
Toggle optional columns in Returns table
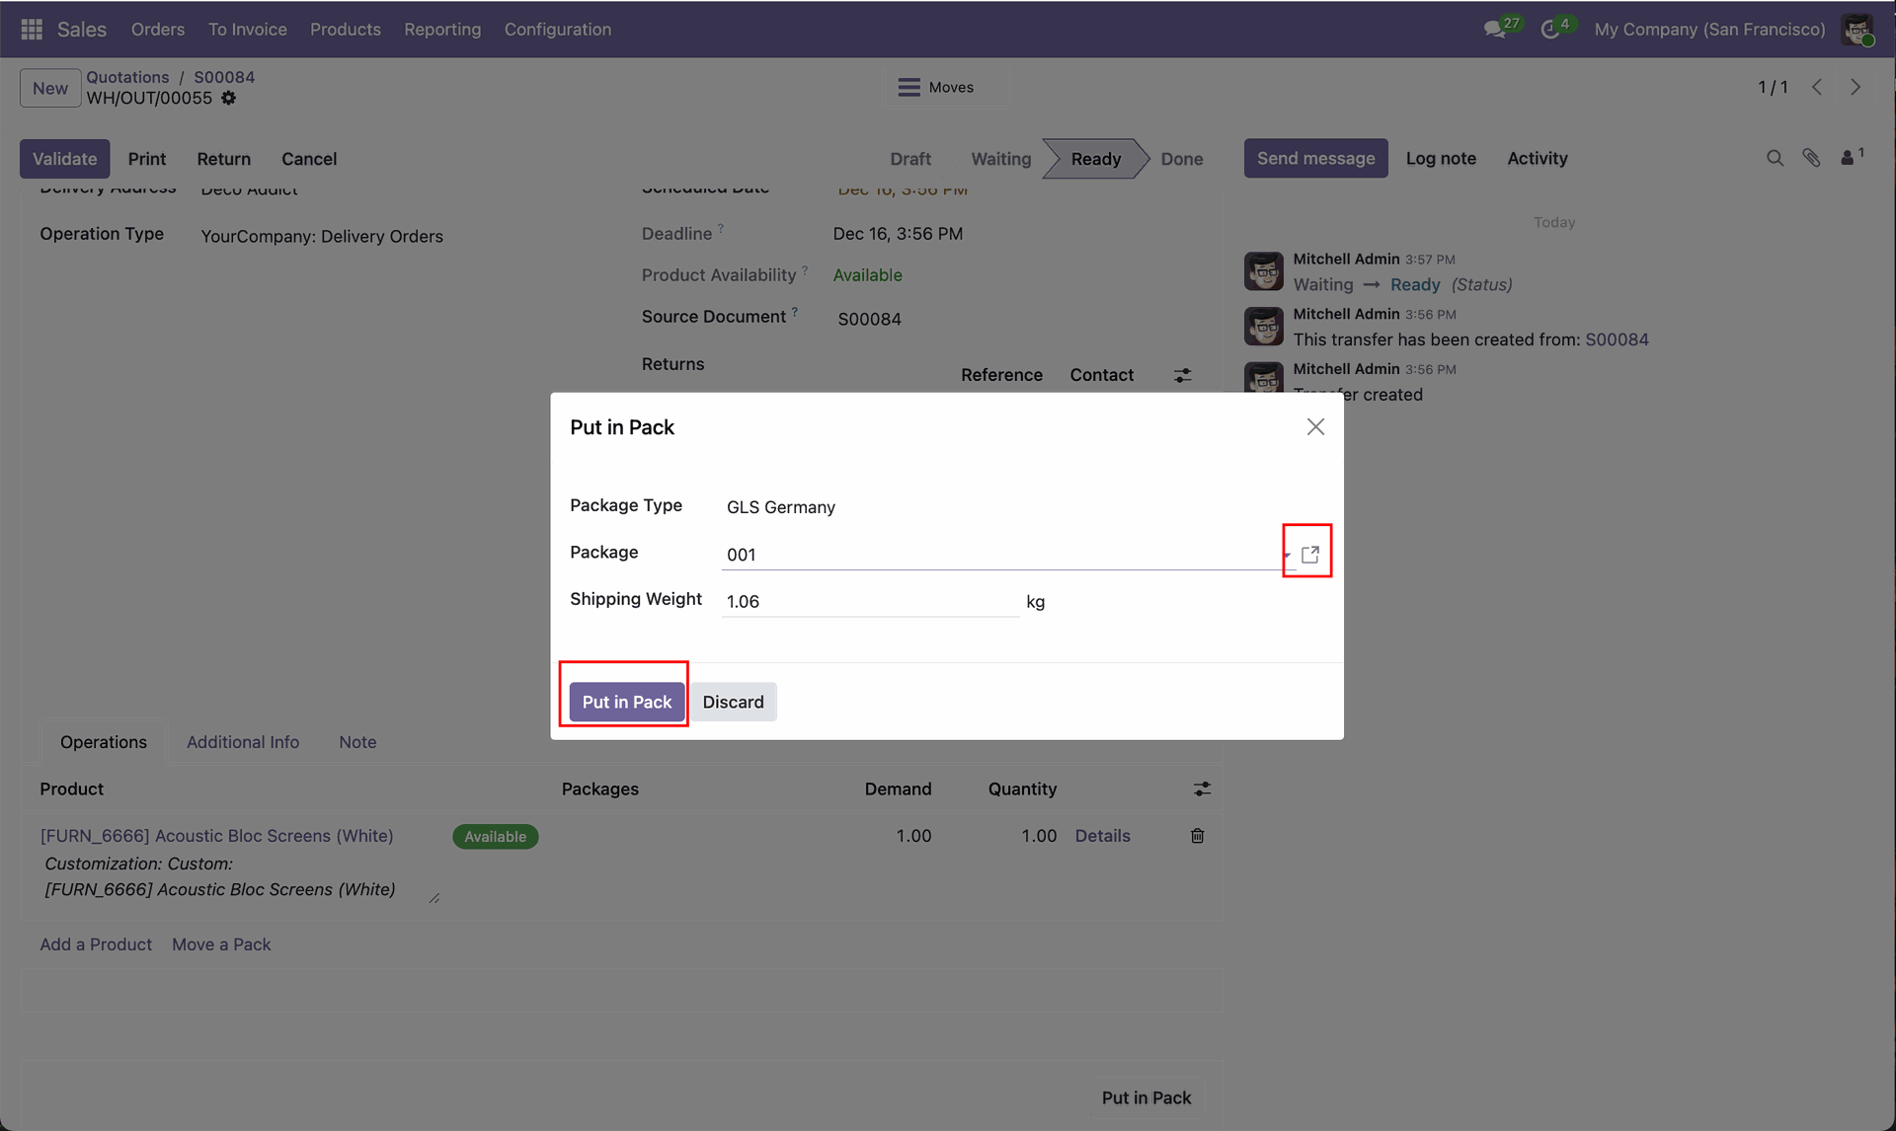point(1182,375)
